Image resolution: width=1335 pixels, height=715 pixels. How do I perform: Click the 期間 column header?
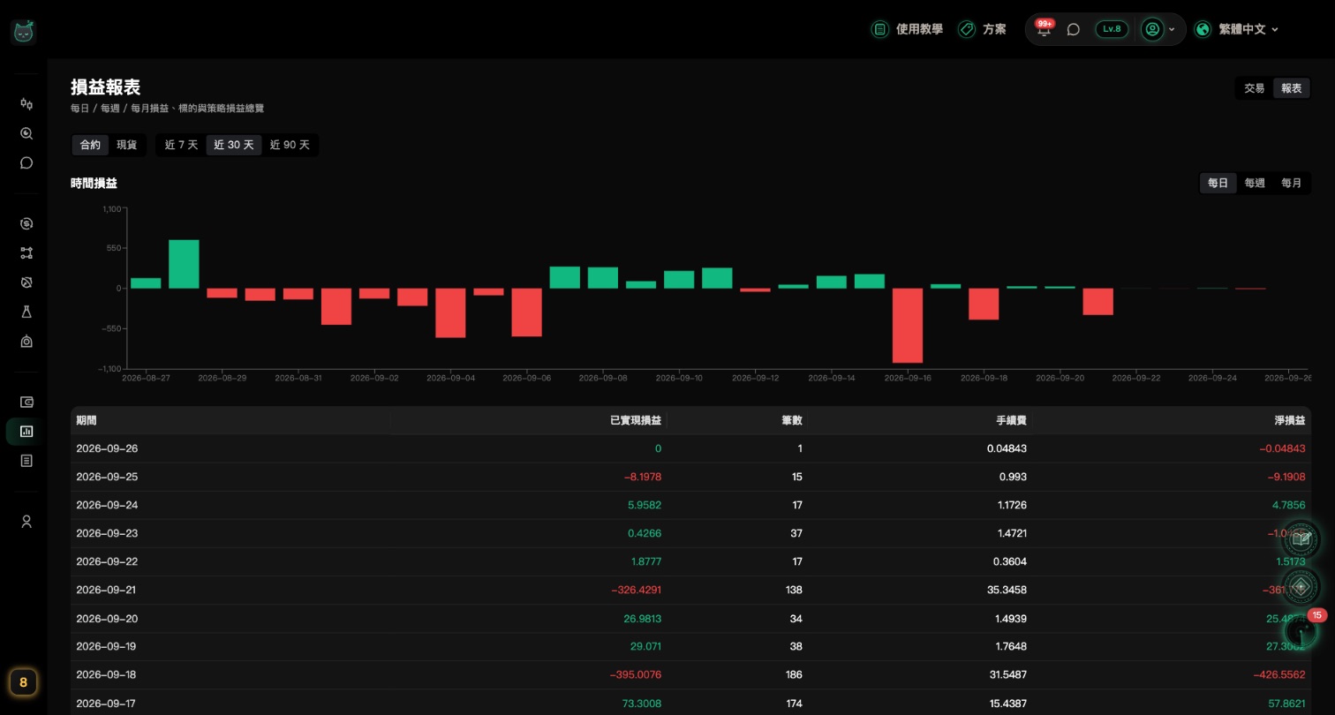pyautogui.click(x=87, y=421)
